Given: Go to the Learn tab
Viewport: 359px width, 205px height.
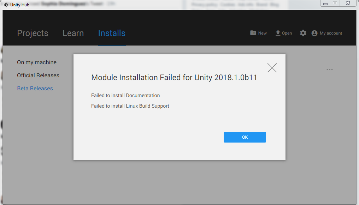Looking at the screenshot, I should click(73, 33).
